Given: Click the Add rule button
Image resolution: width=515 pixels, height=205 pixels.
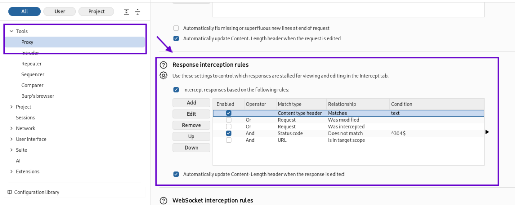Looking at the screenshot, I should click(x=191, y=102).
